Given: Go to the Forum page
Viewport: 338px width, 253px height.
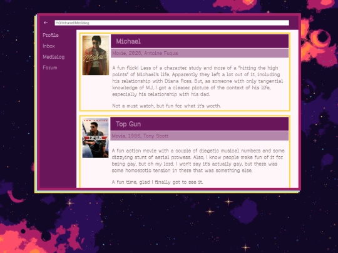Looking at the screenshot, I should (50, 67).
